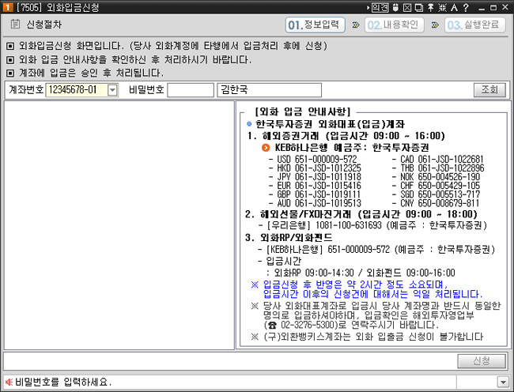Image resolution: width=514 pixels, height=392 pixels.
Task: Click the 해외증권거래 section heading
Action: 346,136
